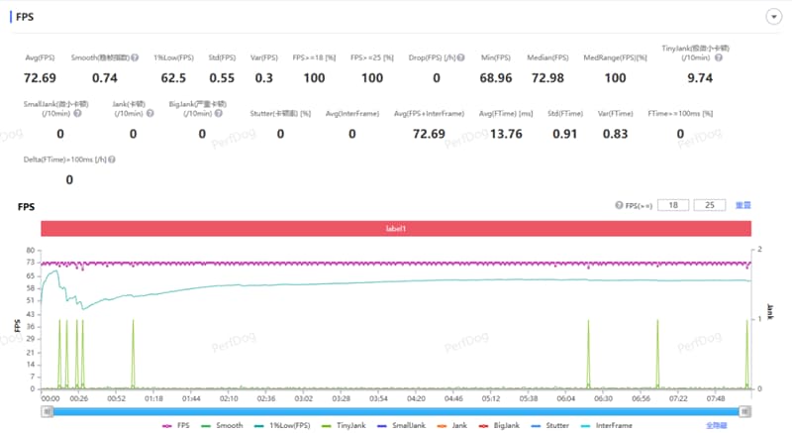Viewport: 792px width, 433px height.
Task: Focus the FPS threshold field showing 25
Action: (710, 205)
